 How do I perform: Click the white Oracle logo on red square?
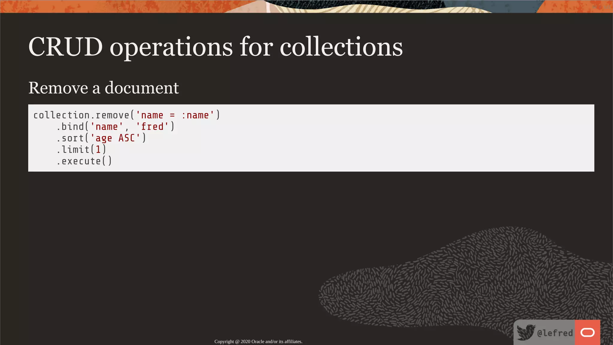click(587, 332)
